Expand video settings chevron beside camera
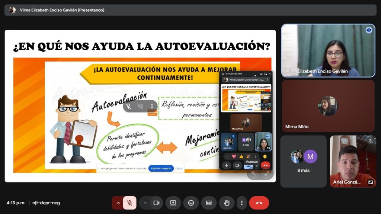Screen dimensions: 381x214 (x=145, y=203)
